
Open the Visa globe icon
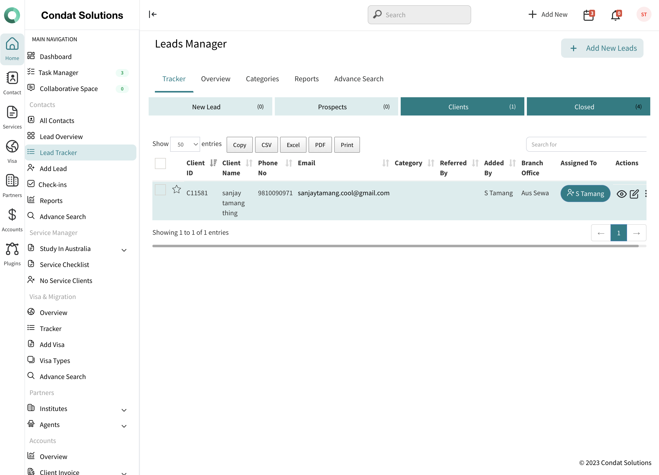[12, 152]
